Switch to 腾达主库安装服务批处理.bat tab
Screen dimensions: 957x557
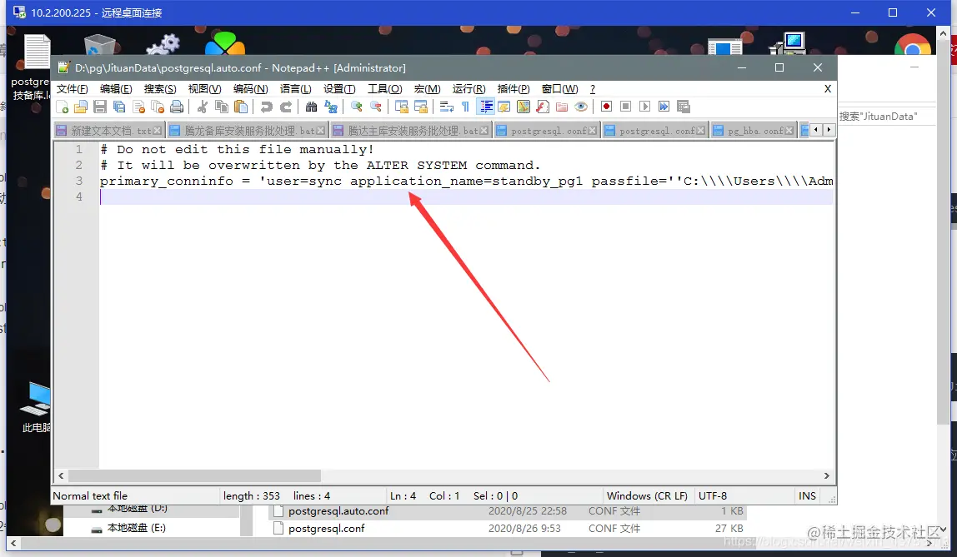[x=410, y=131]
